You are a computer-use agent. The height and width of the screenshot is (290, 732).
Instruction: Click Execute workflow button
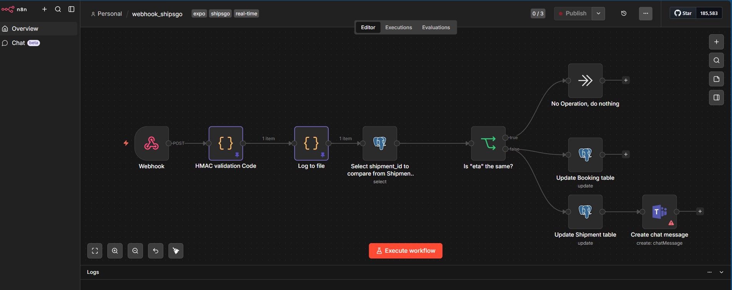click(406, 251)
